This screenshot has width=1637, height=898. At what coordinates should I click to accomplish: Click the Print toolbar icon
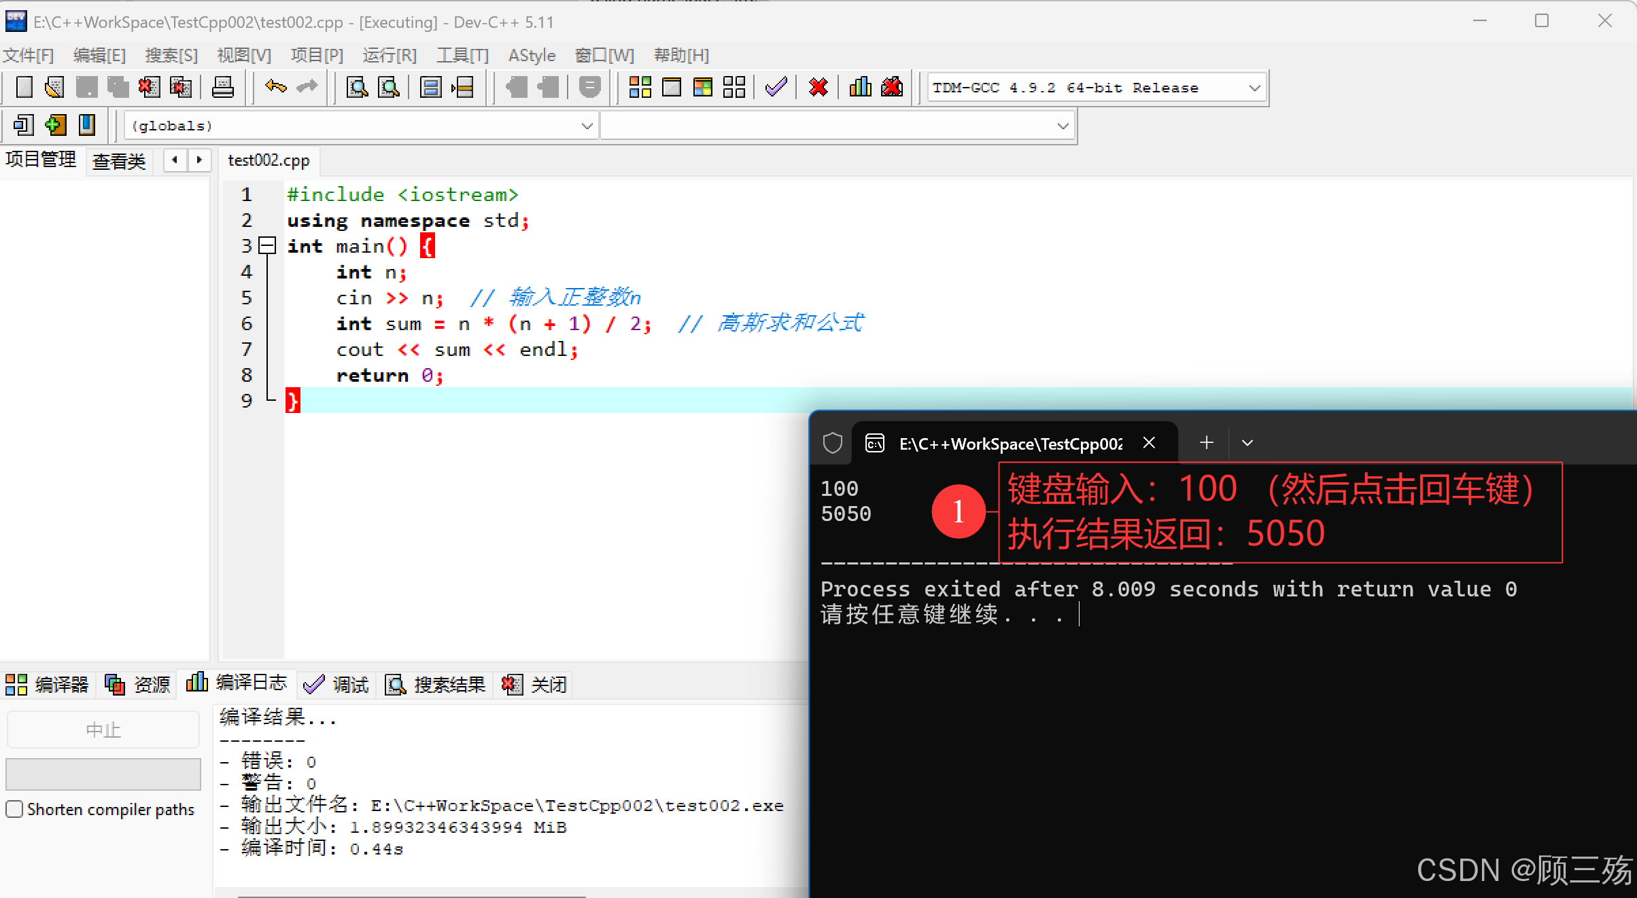(x=222, y=87)
